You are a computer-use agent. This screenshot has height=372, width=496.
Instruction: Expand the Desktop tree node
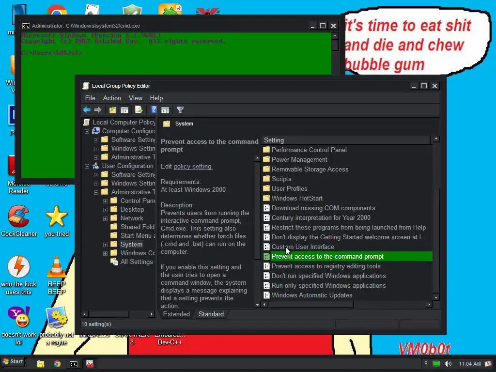[x=105, y=210]
